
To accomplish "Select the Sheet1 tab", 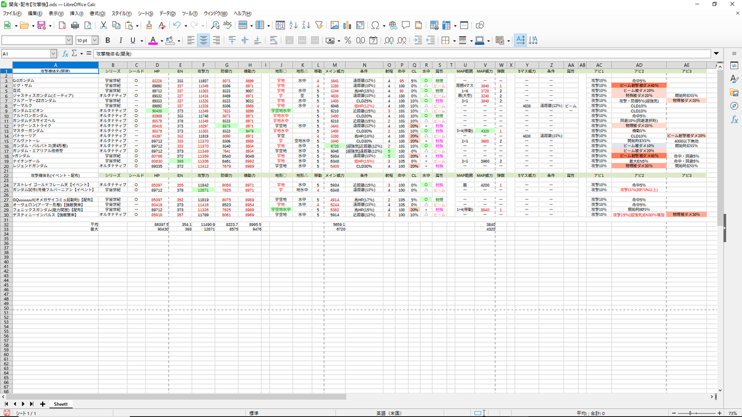I will (x=60, y=403).
